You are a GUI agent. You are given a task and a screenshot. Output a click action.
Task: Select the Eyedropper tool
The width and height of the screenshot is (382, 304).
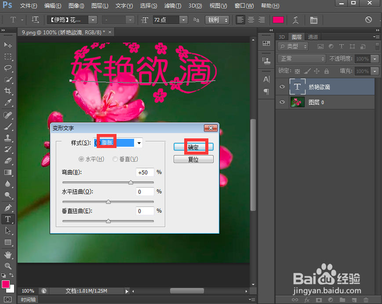coord(8,102)
